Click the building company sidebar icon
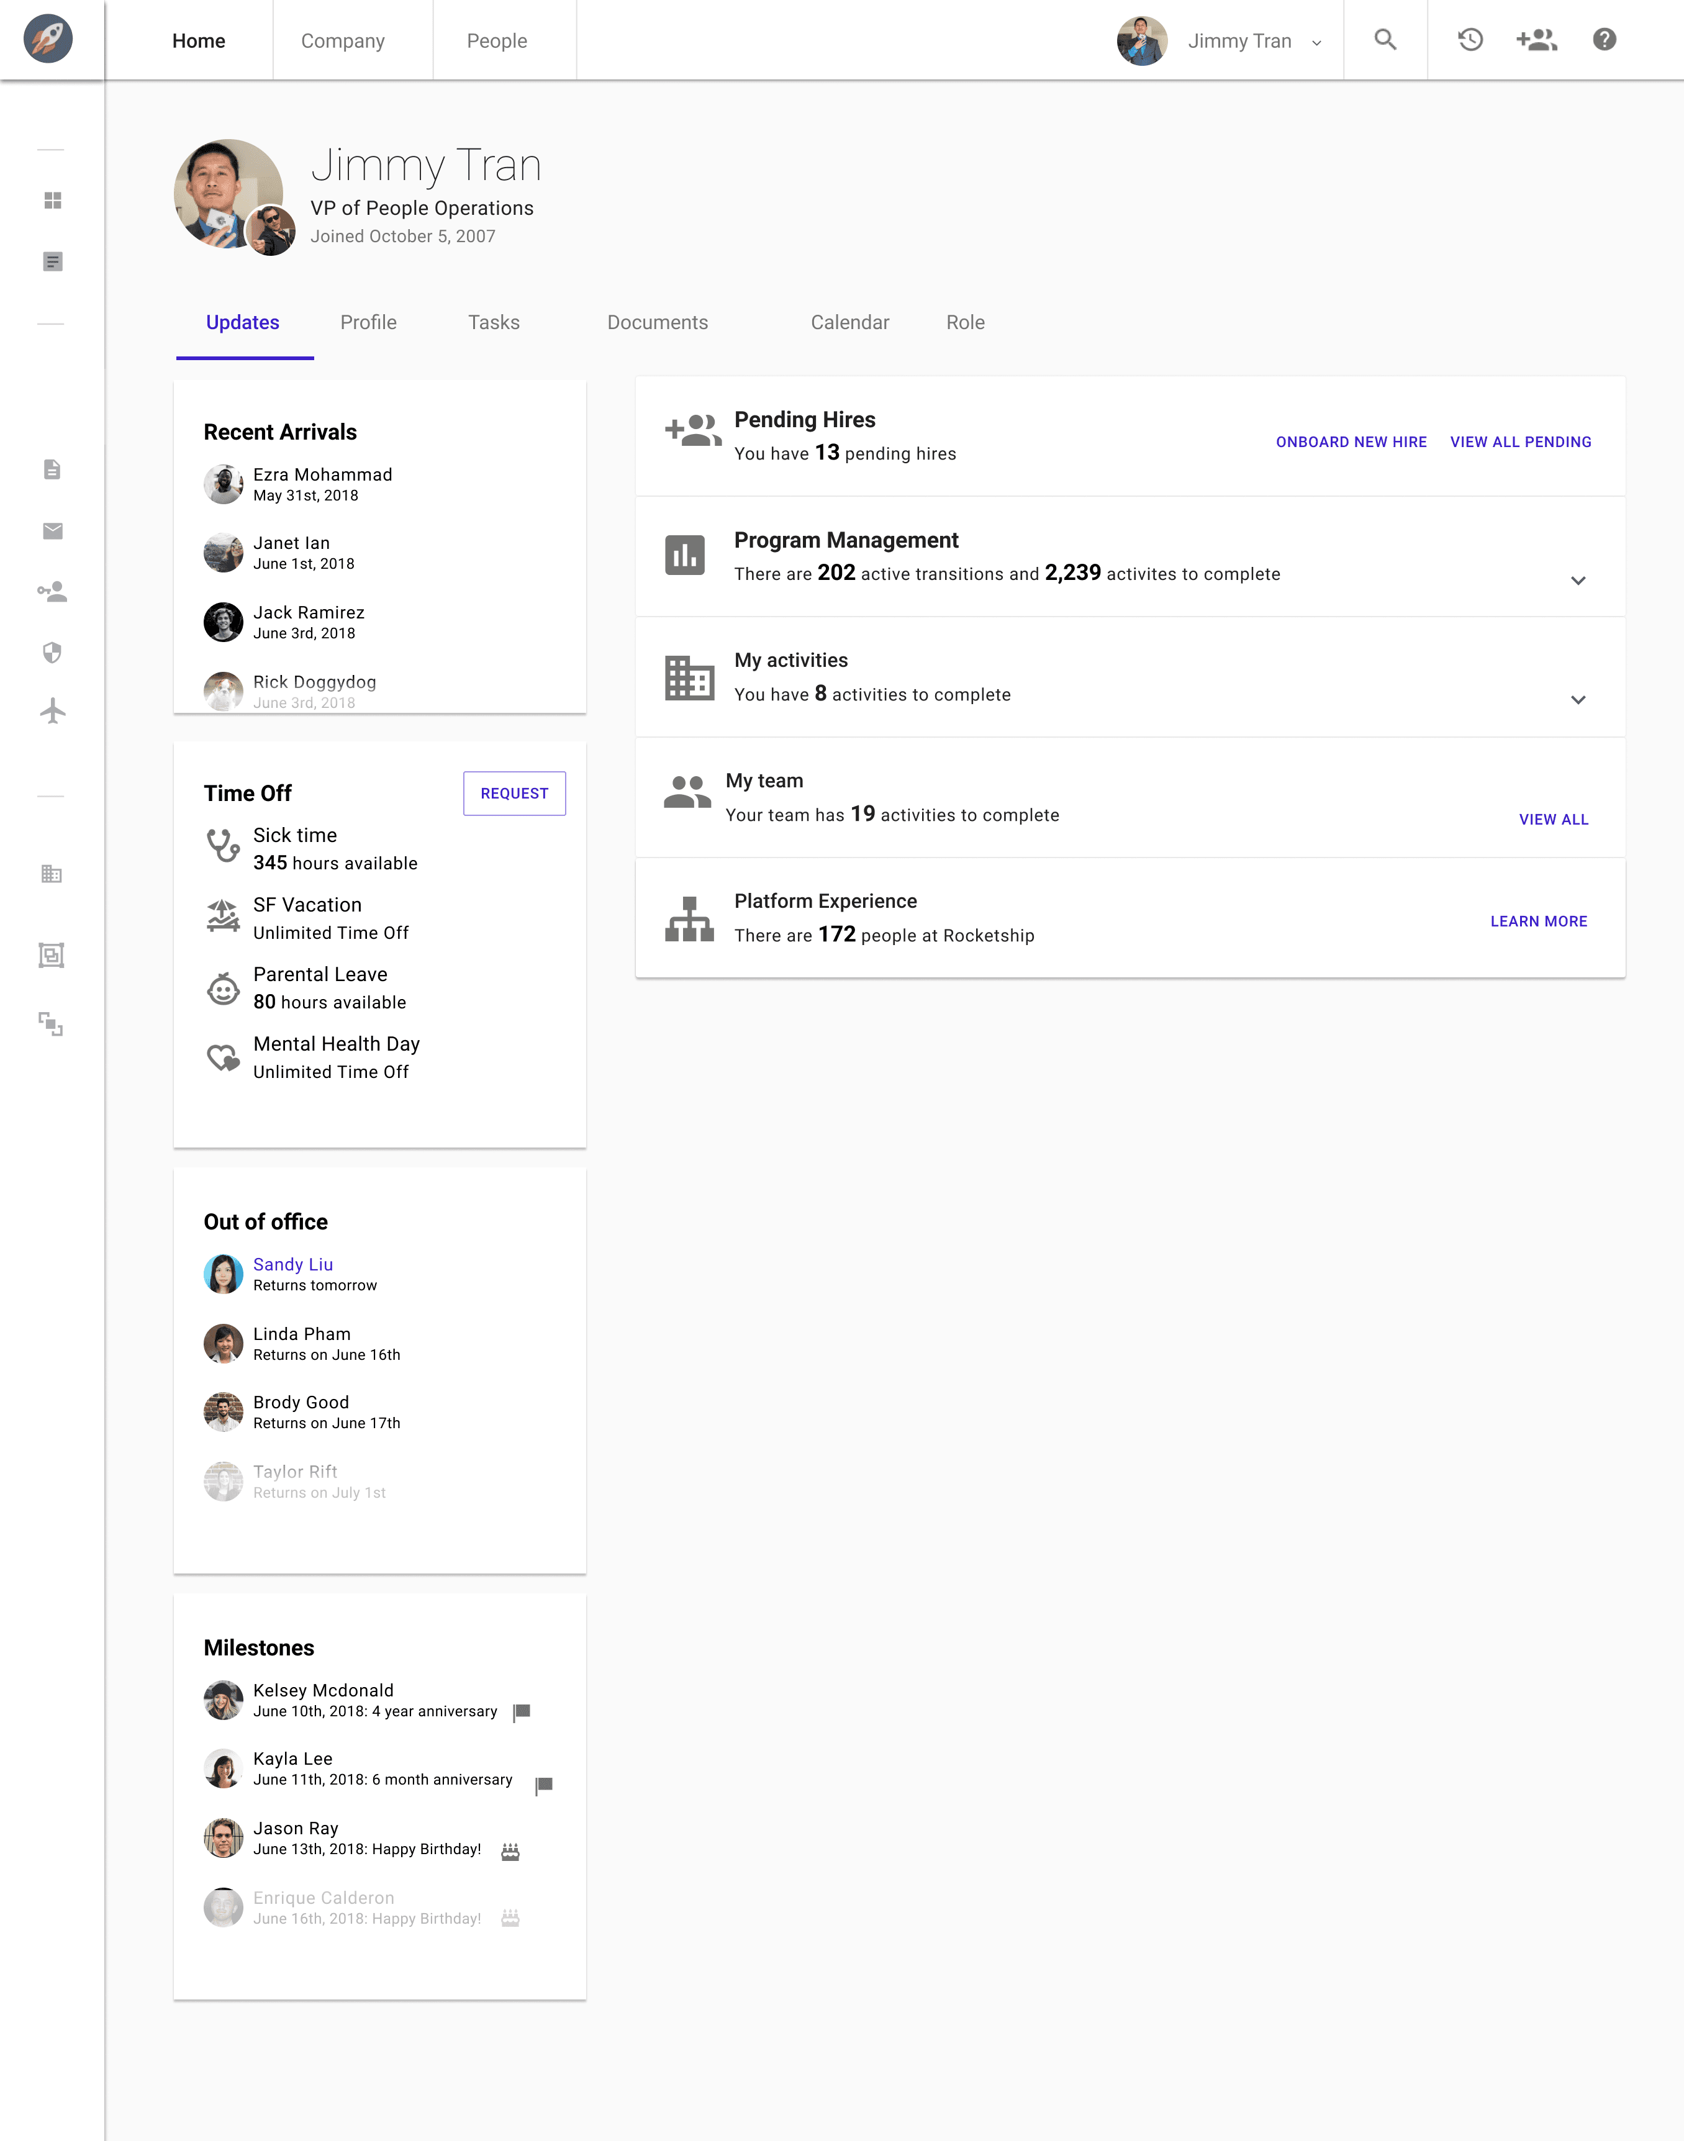The height and width of the screenshot is (2141, 1684). coord(52,874)
